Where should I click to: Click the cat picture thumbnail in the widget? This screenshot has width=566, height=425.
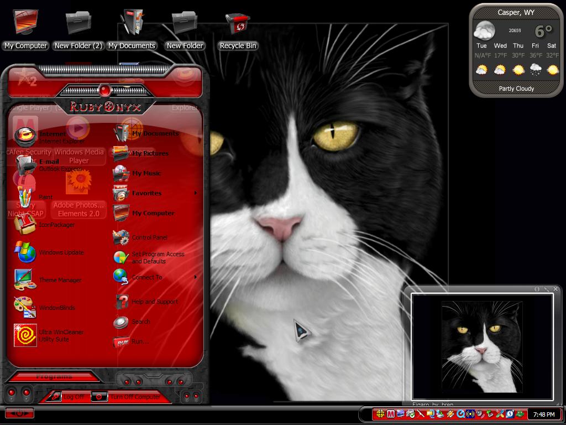click(482, 346)
